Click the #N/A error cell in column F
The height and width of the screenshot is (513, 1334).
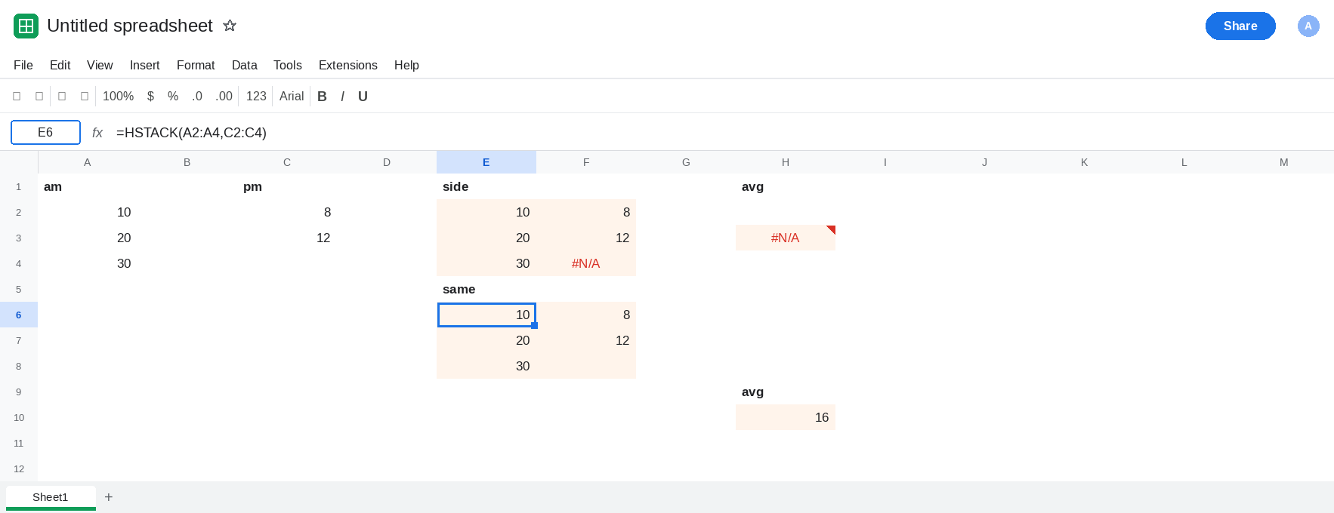[586, 263]
